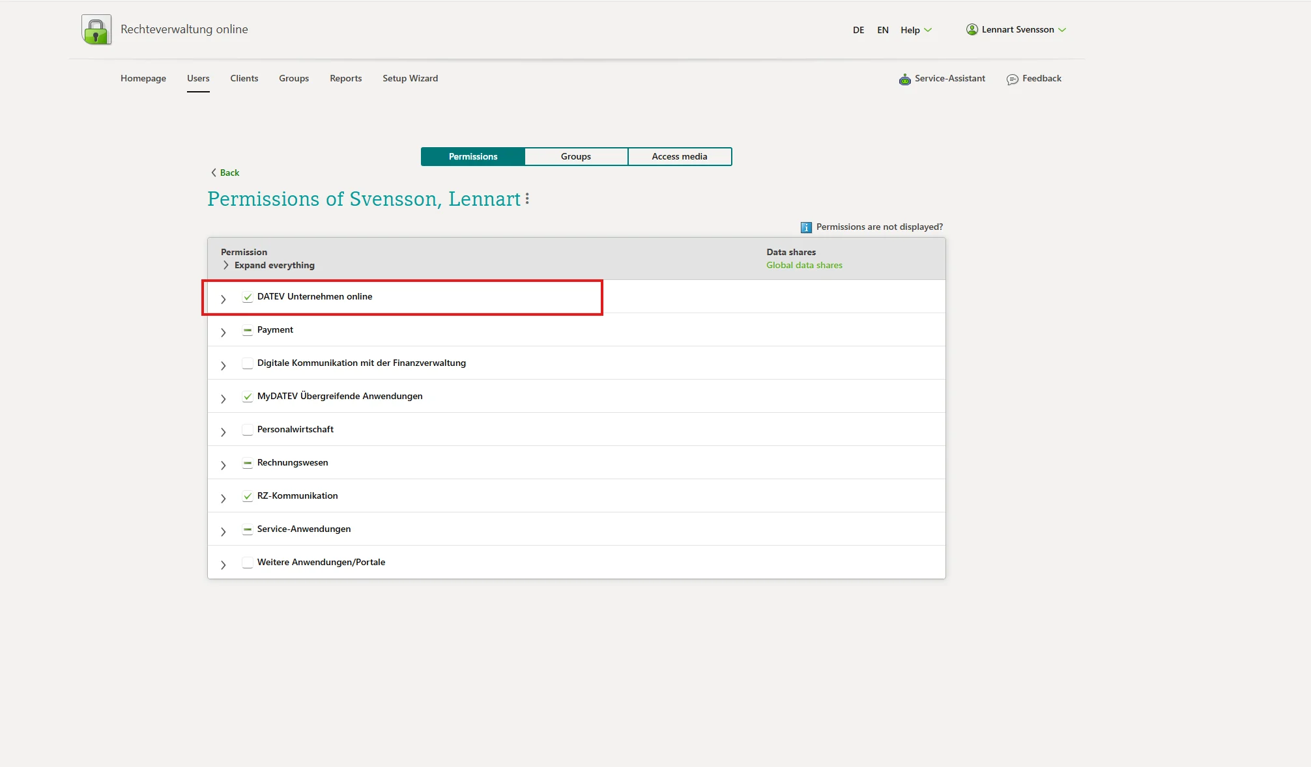Click the Permissions of Svensson, Lennart heading
Screen dimensions: 1311x767
(364, 199)
